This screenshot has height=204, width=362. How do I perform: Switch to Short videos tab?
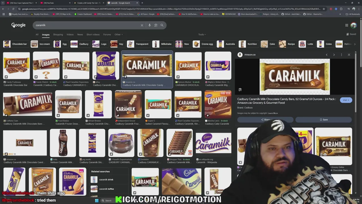(x=93, y=35)
